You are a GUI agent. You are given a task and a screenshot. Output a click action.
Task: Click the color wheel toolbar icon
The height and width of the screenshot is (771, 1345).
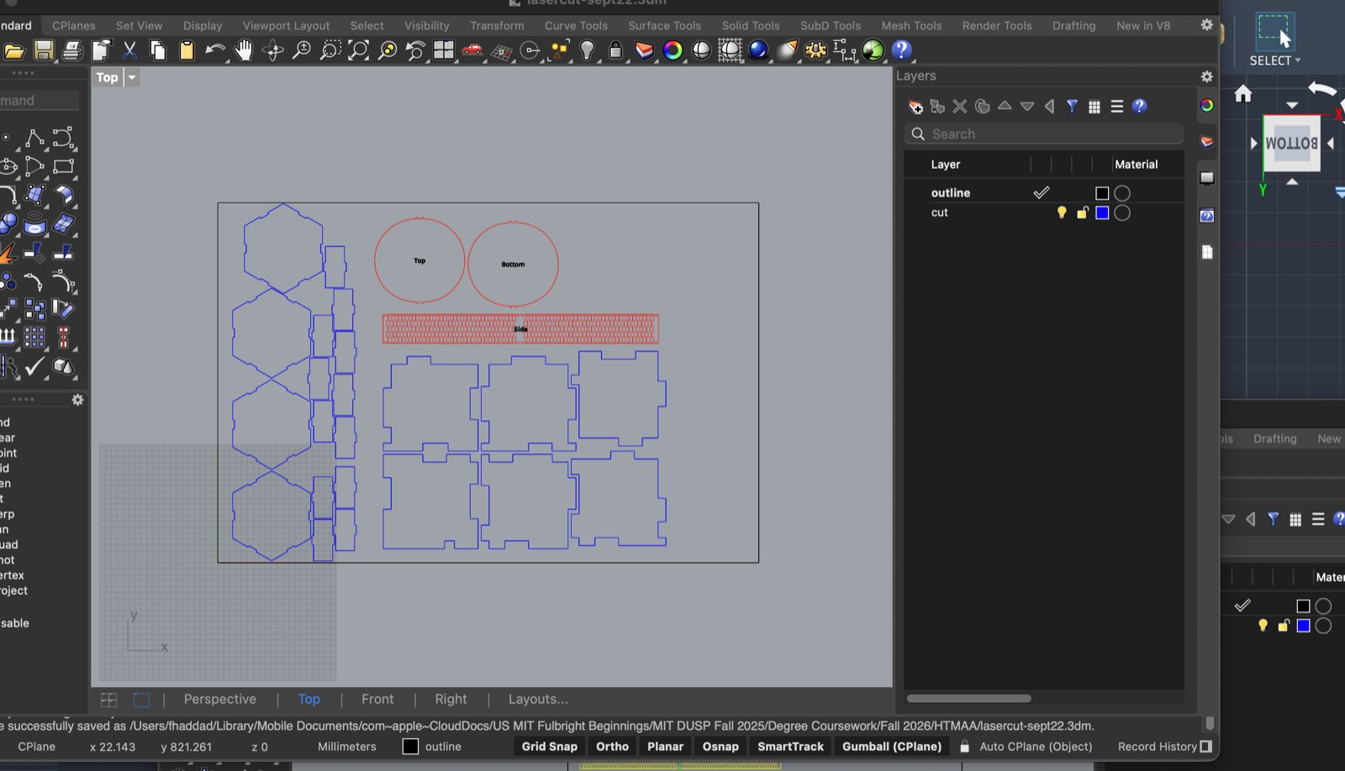click(672, 51)
